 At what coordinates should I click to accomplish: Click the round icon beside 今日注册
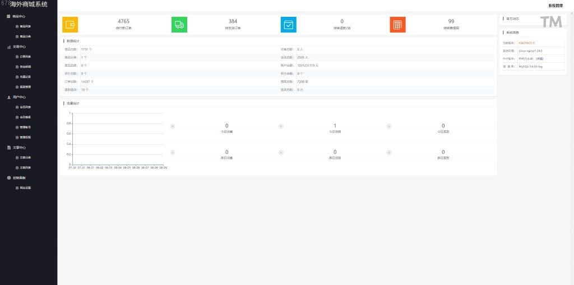point(281,126)
